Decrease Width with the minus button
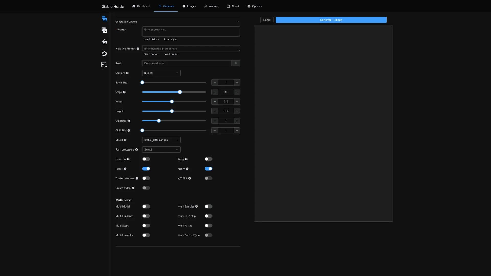 [x=215, y=102]
